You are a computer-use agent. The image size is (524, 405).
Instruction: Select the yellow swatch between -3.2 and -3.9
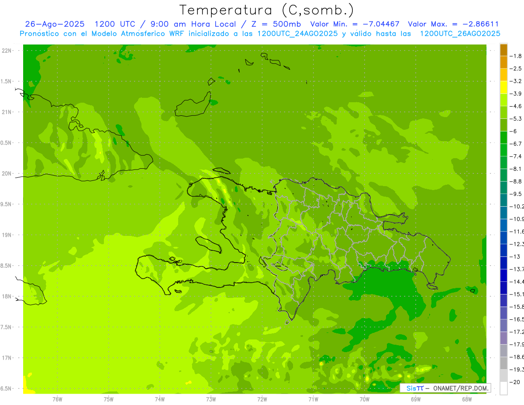pyautogui.click(x=503, y=87)
